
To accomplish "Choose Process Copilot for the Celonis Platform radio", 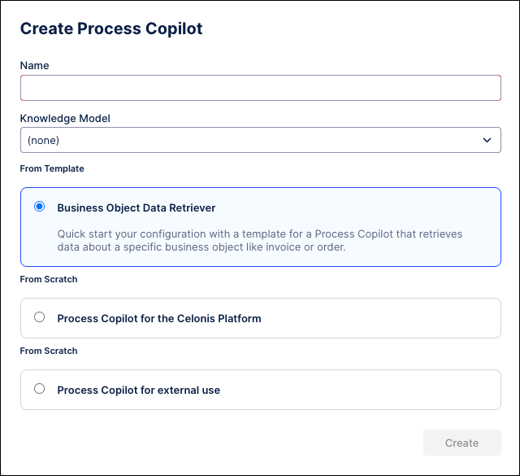I will (x=40, y=317).
